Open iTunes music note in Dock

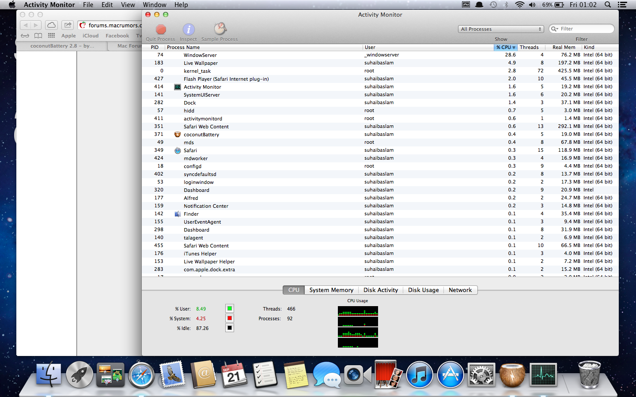tap(420, 375)
